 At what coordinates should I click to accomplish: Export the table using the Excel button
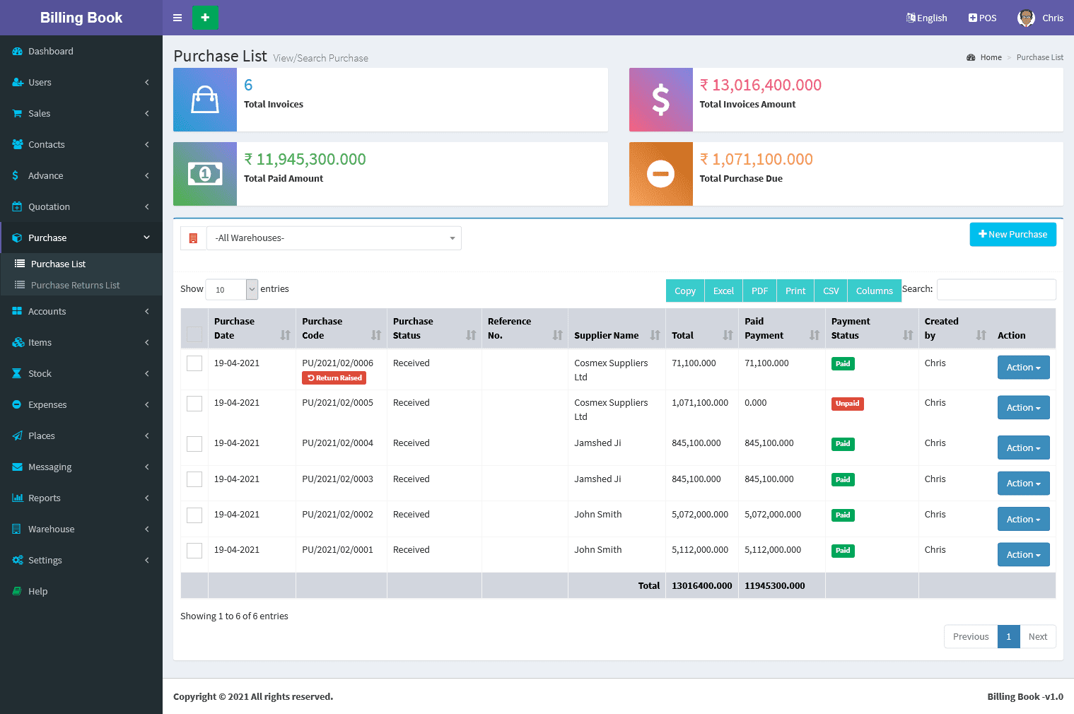(x=723, y=291)
